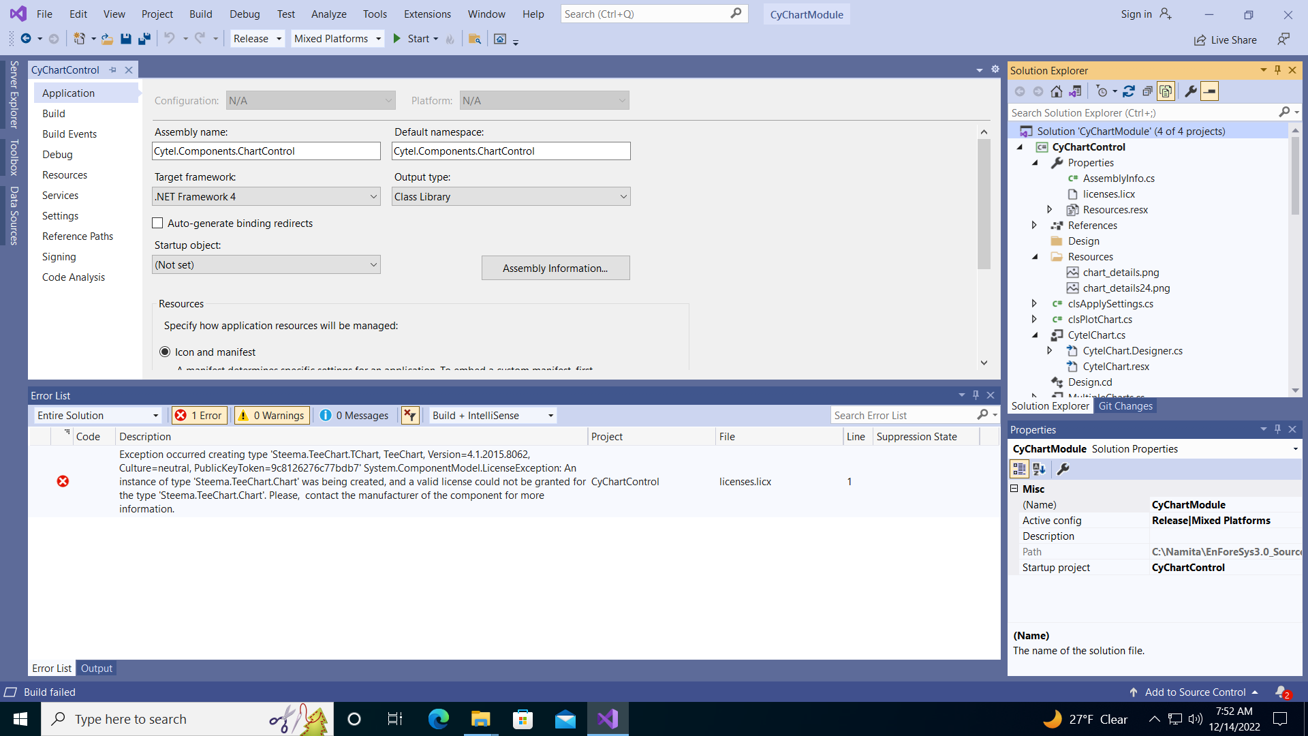Open the Extensions menu

click(x=427, y=14)
